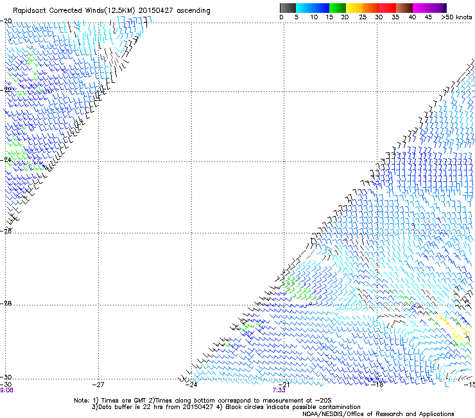This screenshot has width=475, height=418.
Task: Click the date '20150427' in the title
Action: 156,10
